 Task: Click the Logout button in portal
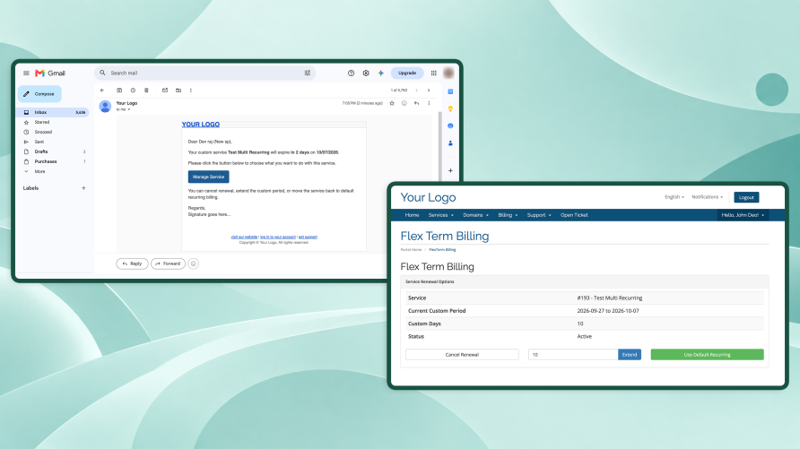746,197
